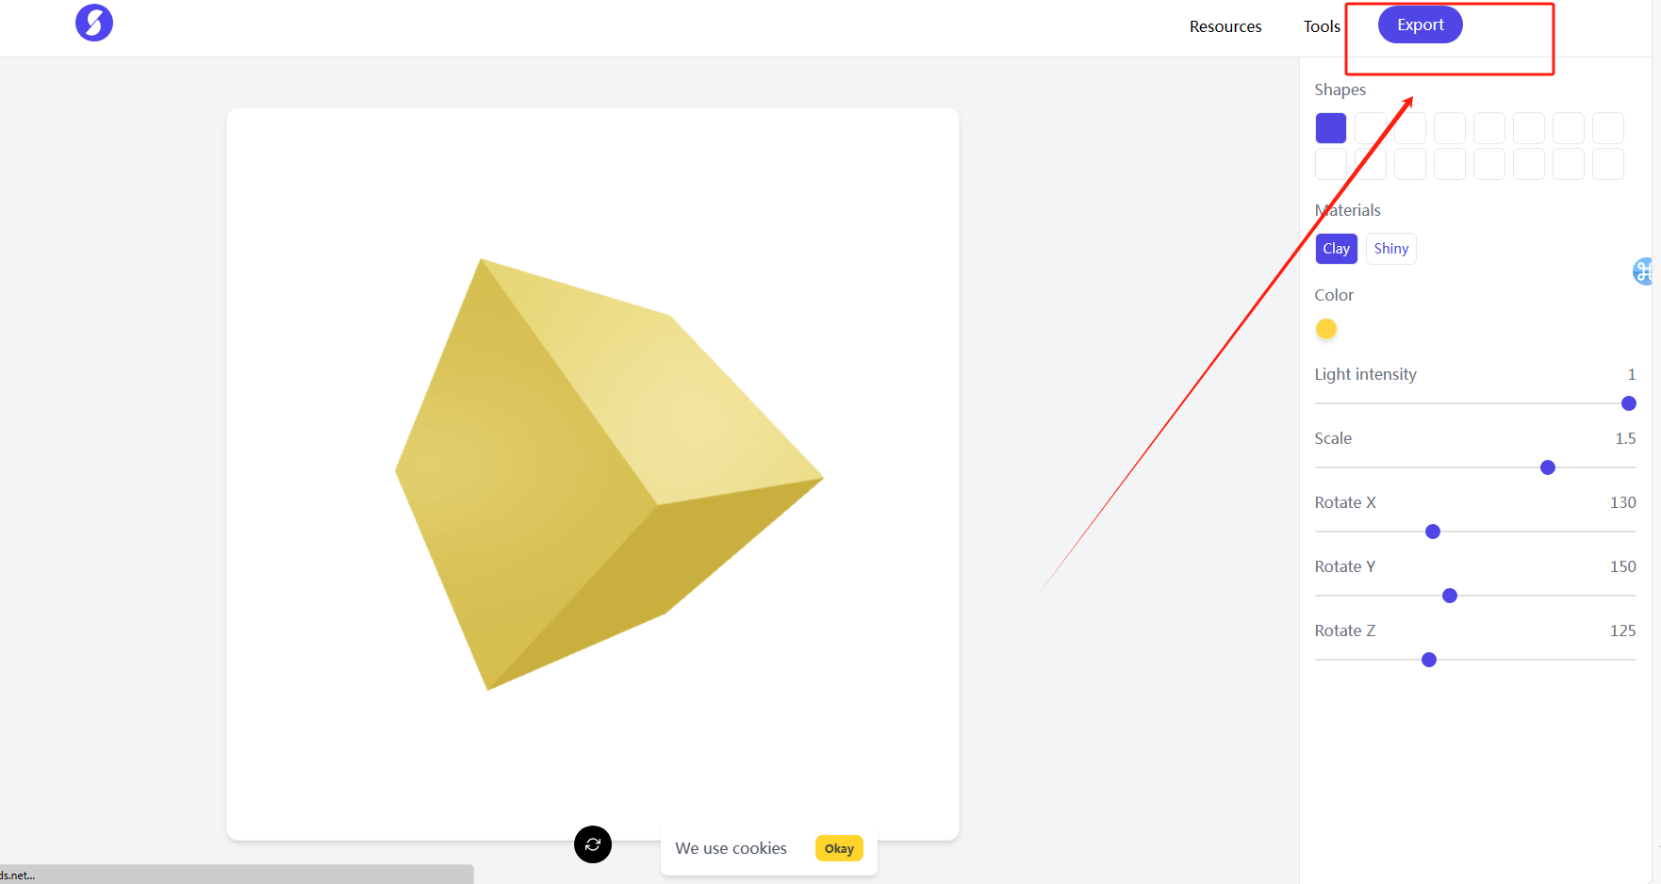Image resolution: width=1661 pixels, height=884 pixels.
Task: Click the Light intensity slider handle
Action: click(x=1628, y=403)
